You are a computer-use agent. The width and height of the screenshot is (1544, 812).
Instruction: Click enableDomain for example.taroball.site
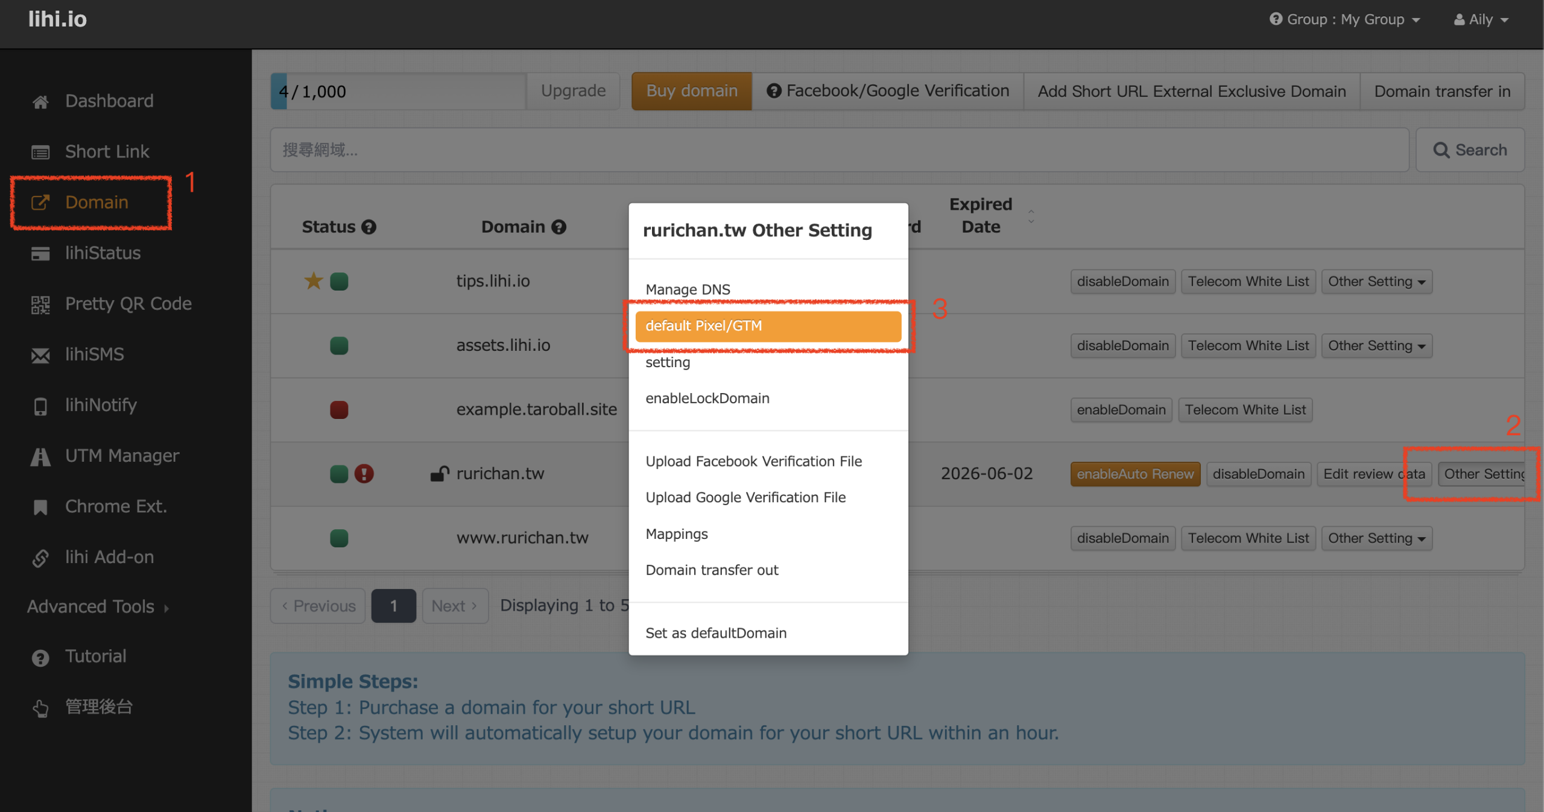[1121, 410]
